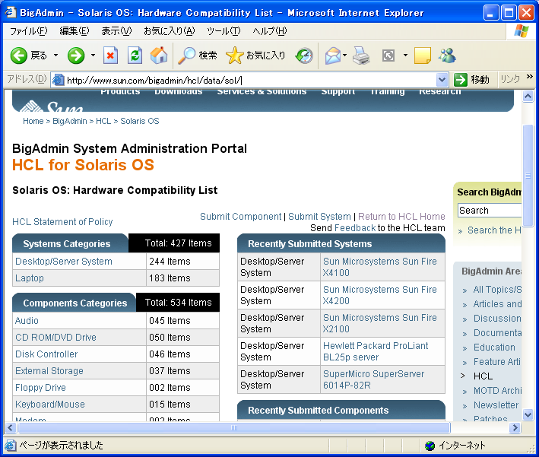Screen dimensions: 539x457
Task: Expand the Links toolbar chevron
Action: [529, 76]
